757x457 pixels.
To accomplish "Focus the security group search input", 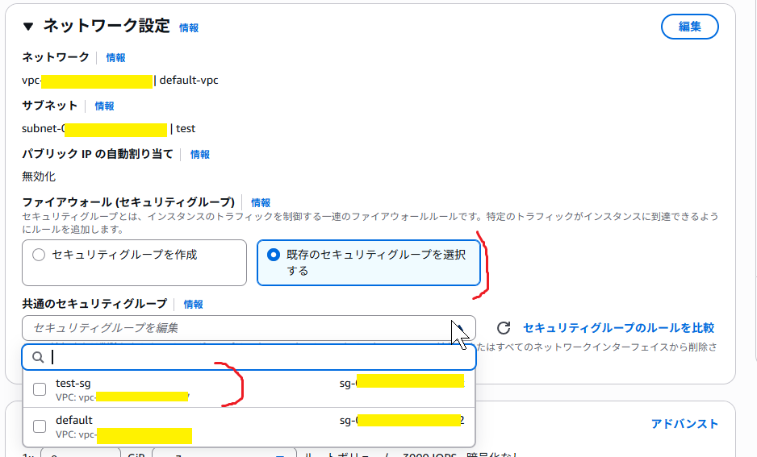I will (x=258, y=357).
